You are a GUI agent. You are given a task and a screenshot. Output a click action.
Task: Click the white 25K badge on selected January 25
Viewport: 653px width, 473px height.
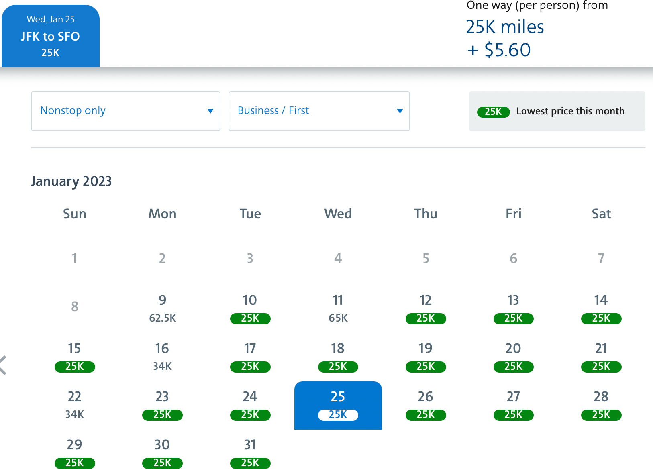coord(338,415)
